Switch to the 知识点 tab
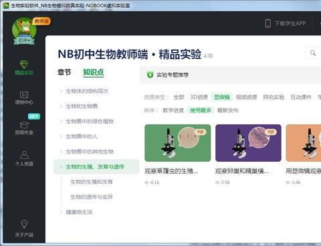The height and width of the screenshot is (246, 321). click(x=94, y=72)
